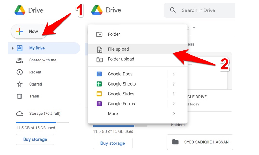
Task: Expand the My Drive tree arrow
Action: pyautogui.click(x=13, y=48)
